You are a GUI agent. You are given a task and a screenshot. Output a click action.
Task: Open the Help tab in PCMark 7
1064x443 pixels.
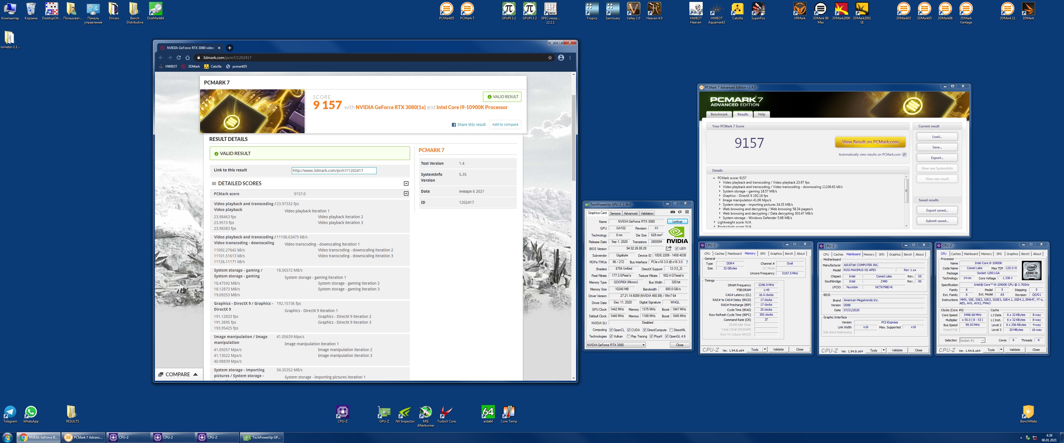coord(762,114)
